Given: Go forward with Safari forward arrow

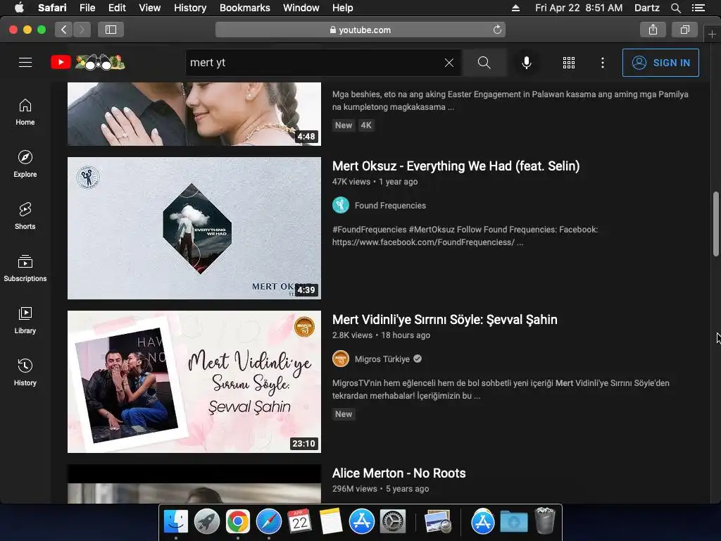Looking at the screenshot, I should click(x=82, y=30).
